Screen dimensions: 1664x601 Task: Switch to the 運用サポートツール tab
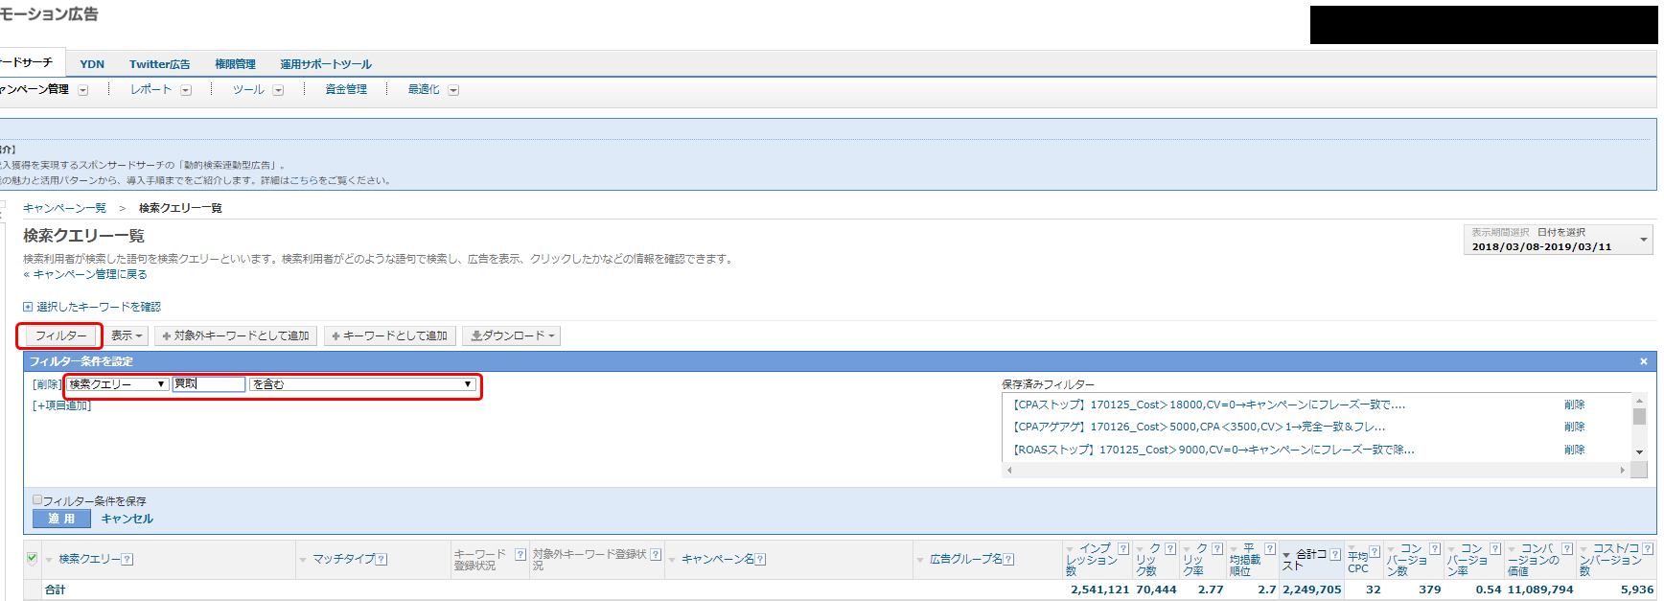pyautogui.click(x=325, y=64)
